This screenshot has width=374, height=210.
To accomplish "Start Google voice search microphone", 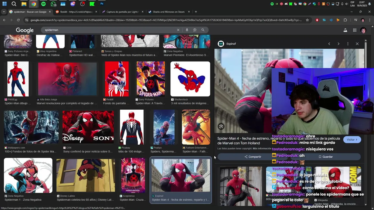I will click(x=187, y=30).
